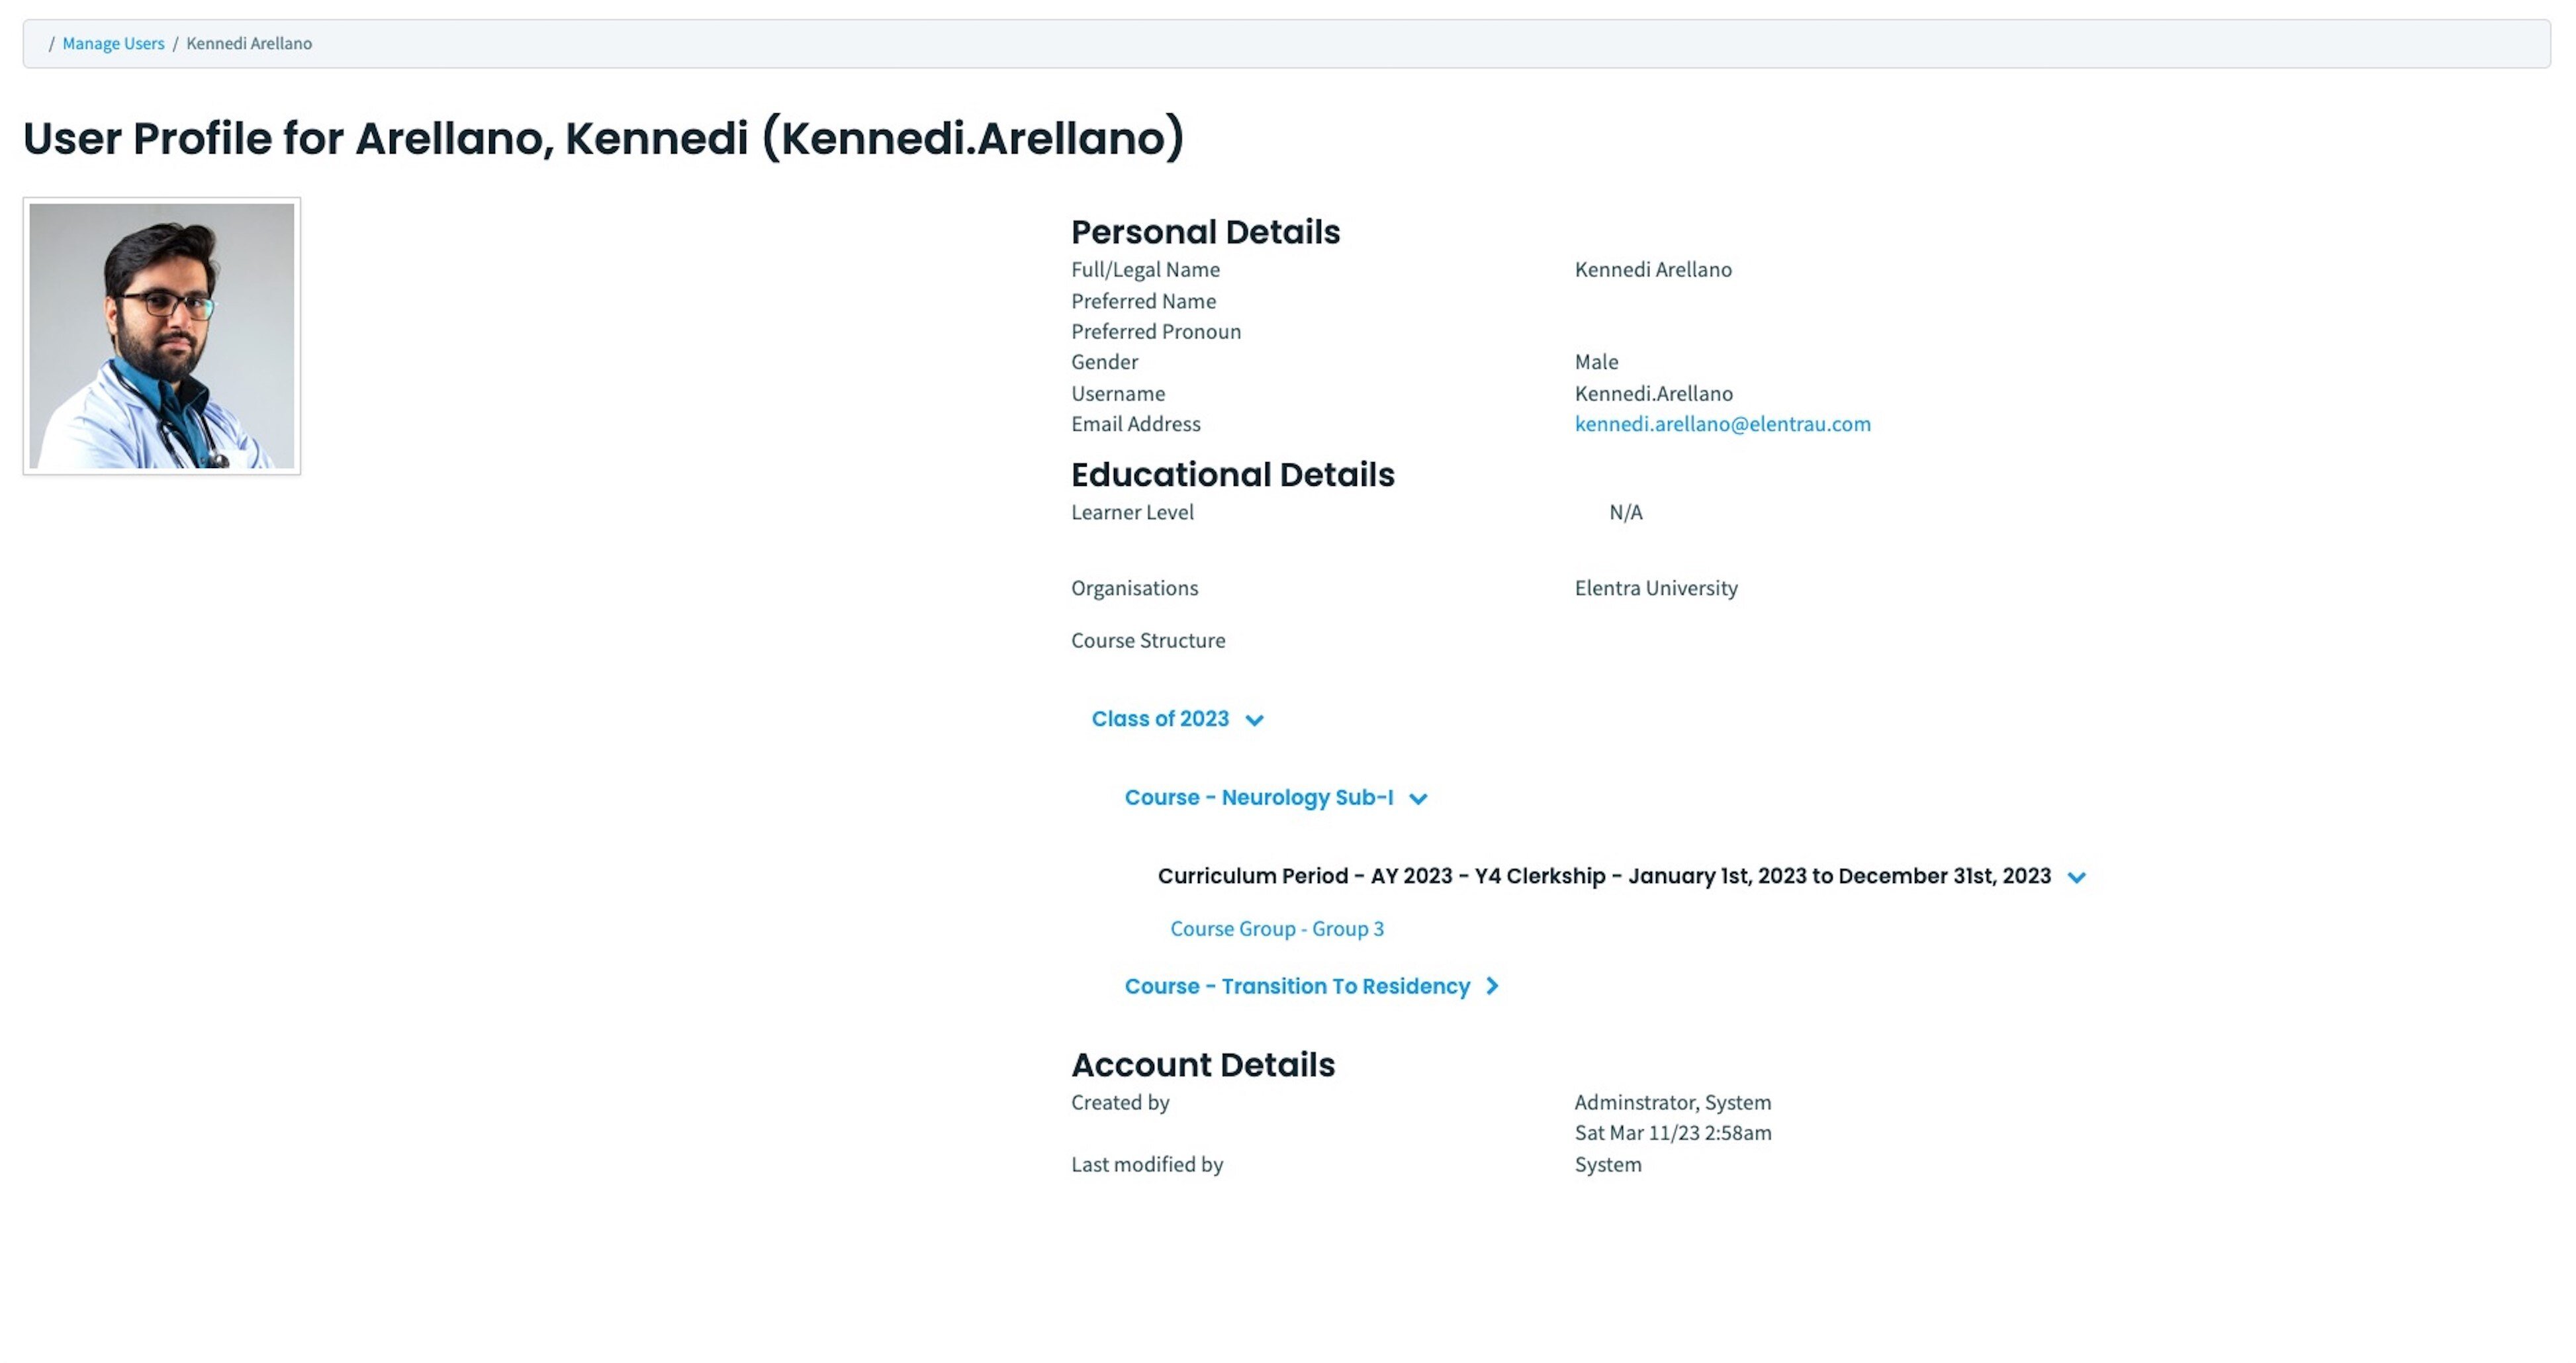Select the 'Adminstrator, System' value
Screen dimensions: 2576x1363
click(1672, 1102)
